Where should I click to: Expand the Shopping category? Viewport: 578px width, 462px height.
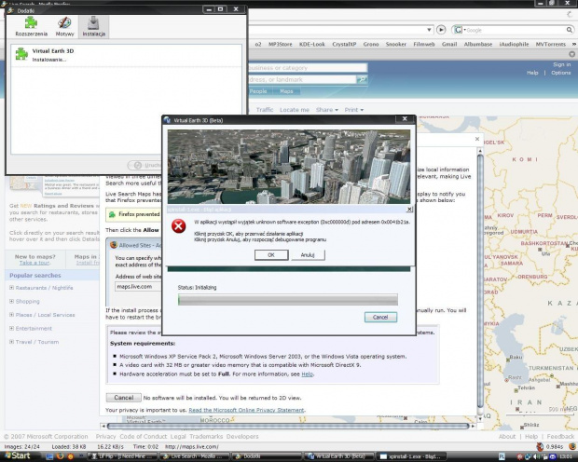[11, 301]
